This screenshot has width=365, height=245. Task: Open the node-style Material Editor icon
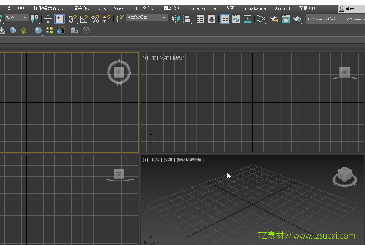pyautogui.click(x=261, y=19)
